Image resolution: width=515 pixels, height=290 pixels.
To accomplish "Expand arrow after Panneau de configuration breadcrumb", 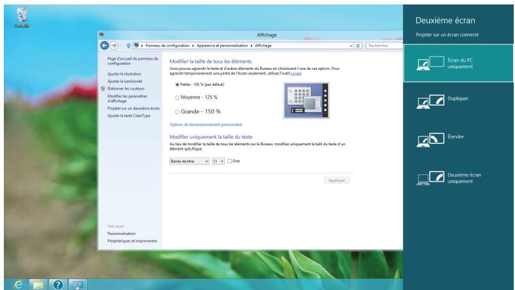I will [x=193, y=45].
